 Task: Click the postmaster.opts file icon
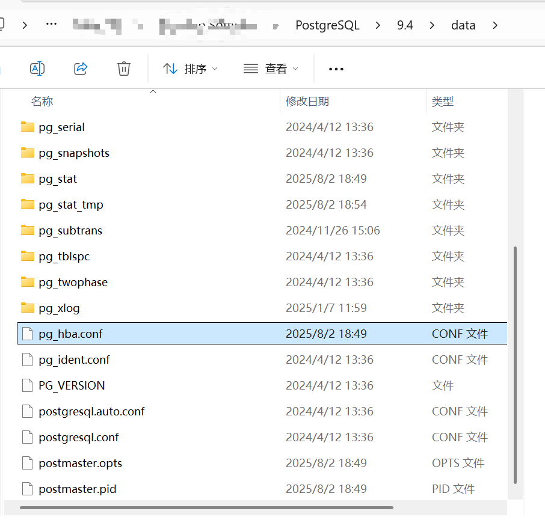28,463
